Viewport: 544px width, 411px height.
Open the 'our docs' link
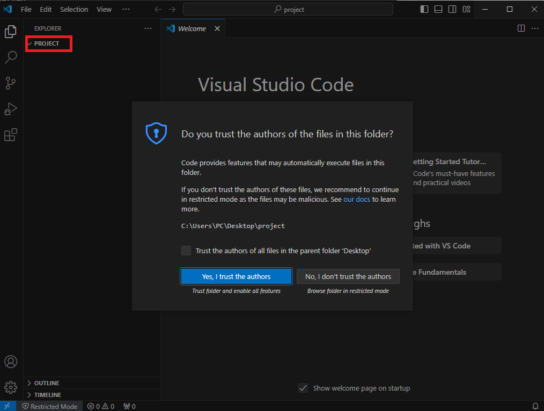357,200
